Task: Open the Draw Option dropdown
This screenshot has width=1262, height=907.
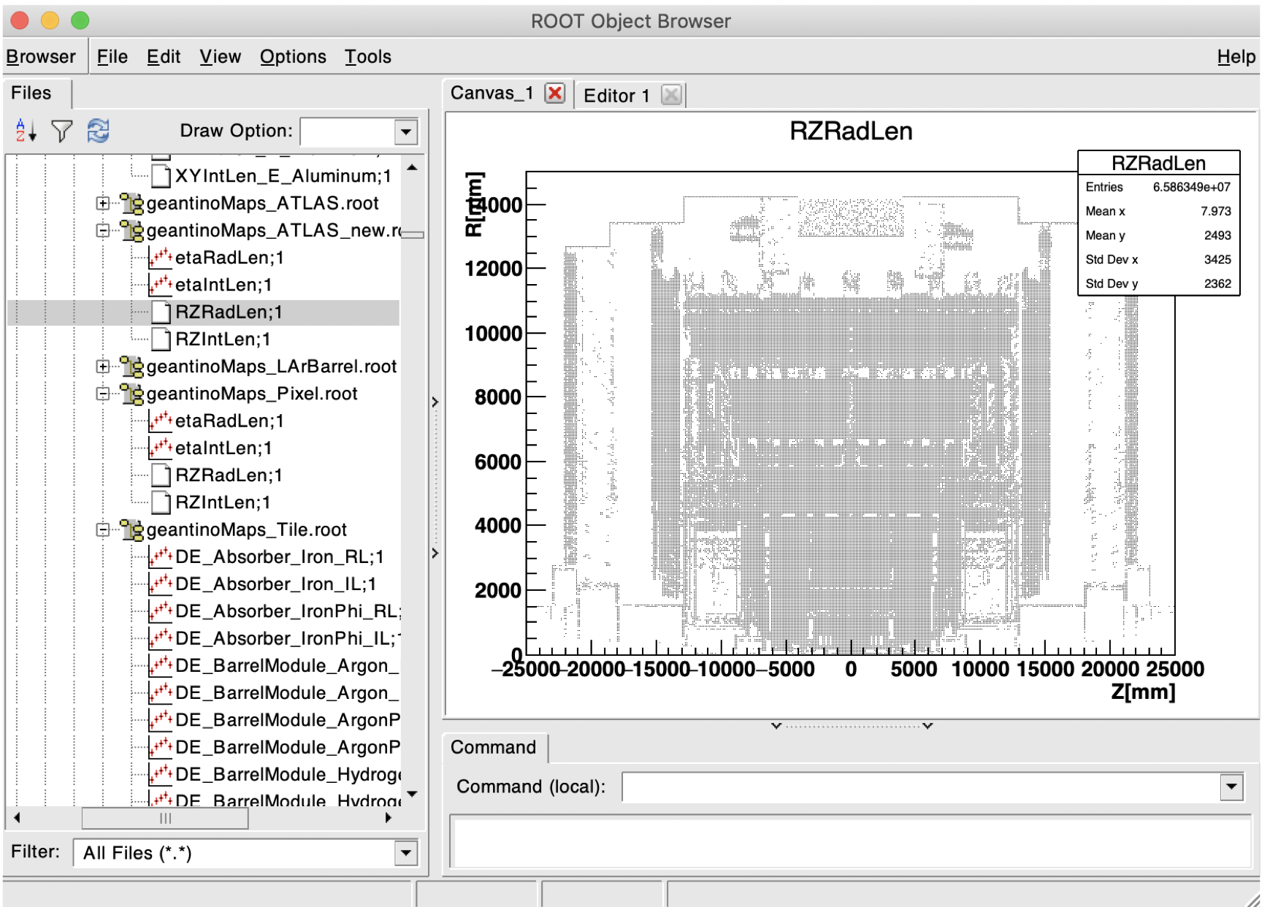Action: pyautogui.click(x=406, y=132)
